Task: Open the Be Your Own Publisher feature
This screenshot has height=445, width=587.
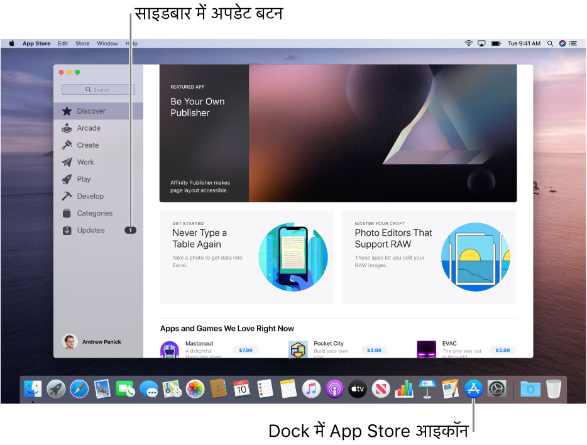Action: 338,133
